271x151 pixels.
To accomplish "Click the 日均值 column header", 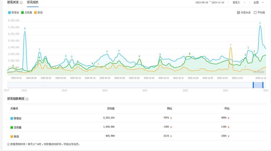I will 111,108.
